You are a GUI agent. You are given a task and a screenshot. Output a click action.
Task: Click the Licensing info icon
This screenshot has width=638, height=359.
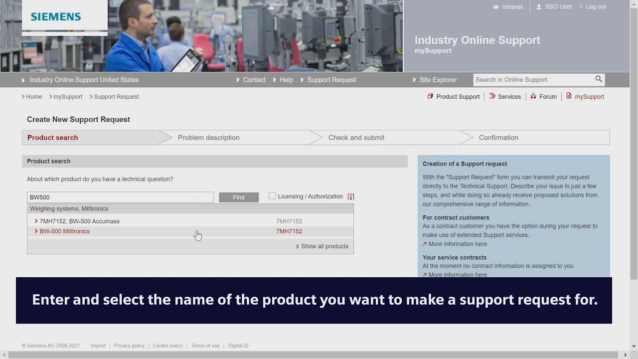point(351,197)
